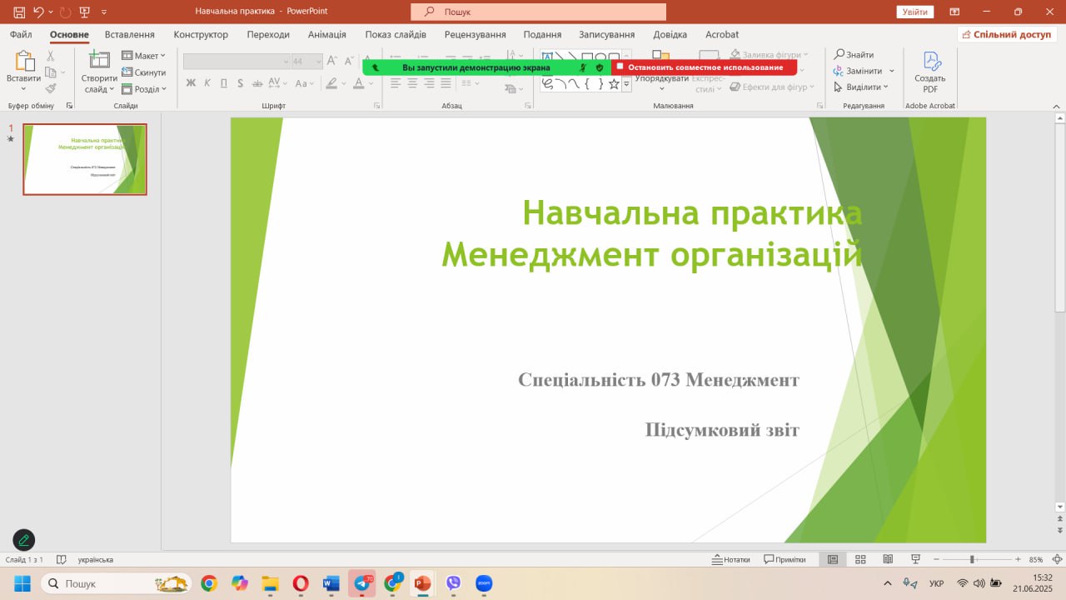Click the zoom slider handle

(x=972, y=559)
